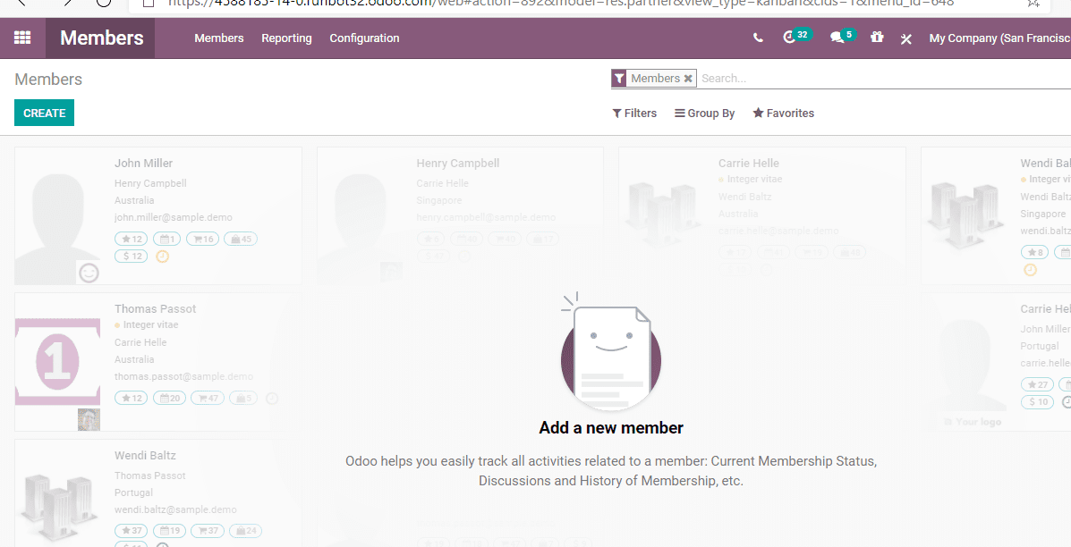Open conversations chat icon with 5 badge
The image size is (1071, 547).
click(x=842, y=37)
